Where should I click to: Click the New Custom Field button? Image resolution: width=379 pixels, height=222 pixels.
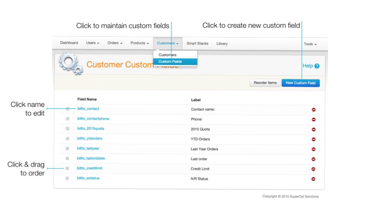point(300,83)
